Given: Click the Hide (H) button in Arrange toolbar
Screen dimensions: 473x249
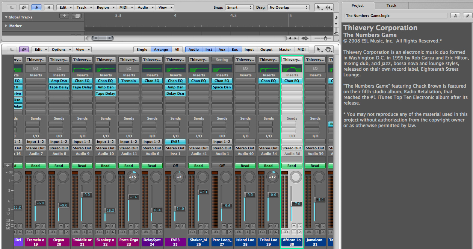Looking at the screenshot, I should tap(48, 7).
